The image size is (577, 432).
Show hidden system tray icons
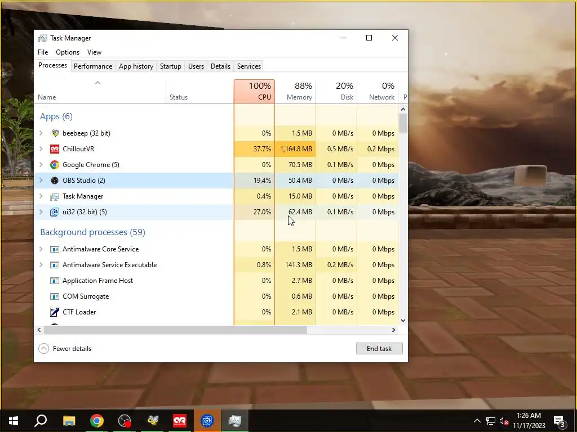477,421
